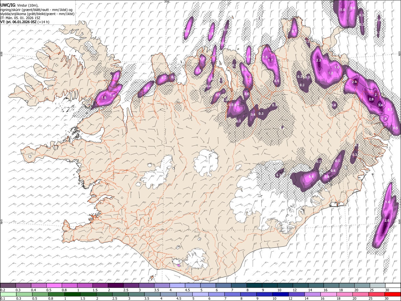
Task: Click the 10–12 deep blue bottom-row legend swatch
Action: tap(280, 294)
